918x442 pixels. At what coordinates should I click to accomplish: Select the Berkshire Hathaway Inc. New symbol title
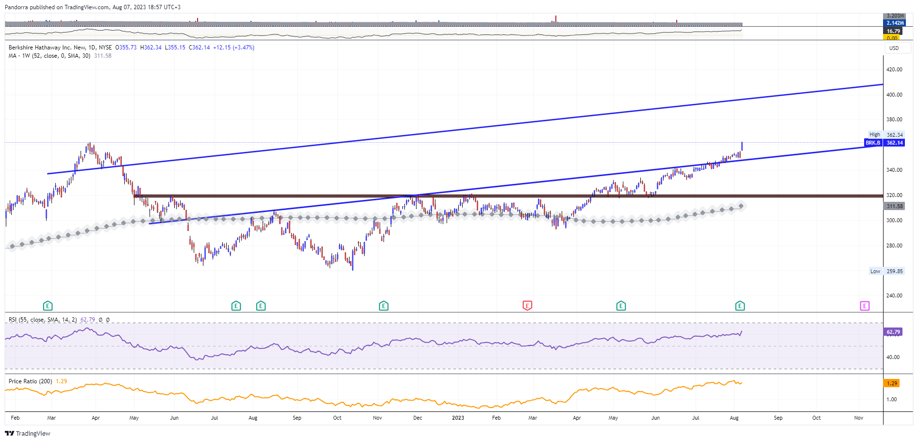point(60,48)
